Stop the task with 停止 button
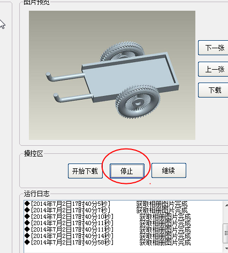The height and width of the screenshot is (253, 228). pyautogui.click(x=127, y=171)
